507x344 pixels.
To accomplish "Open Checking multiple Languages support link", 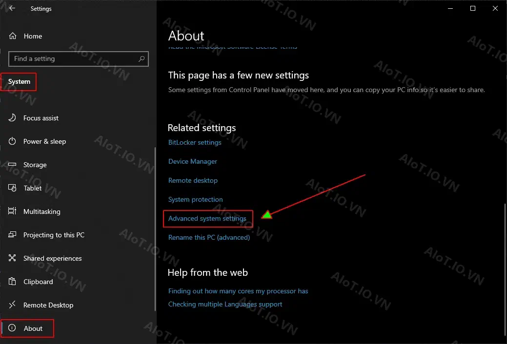I will click(x=225, y=304).
